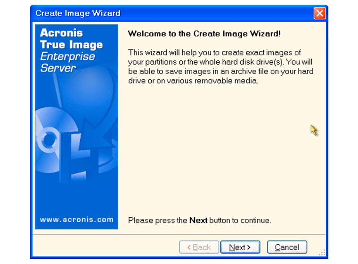
Task: Click the wizard description paragraph text
Action: tap(220, 66)
